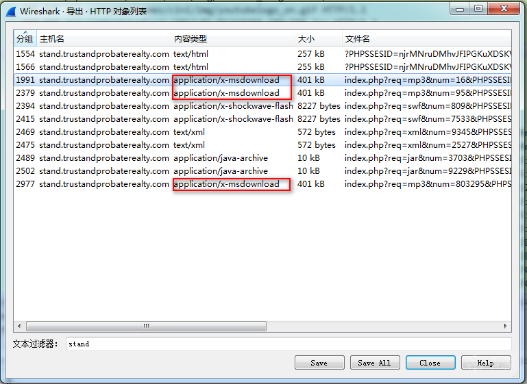Screen dimensions: 527x384
Task: Click 401 kB size in row 2977
Action: [x=311, y=184]
